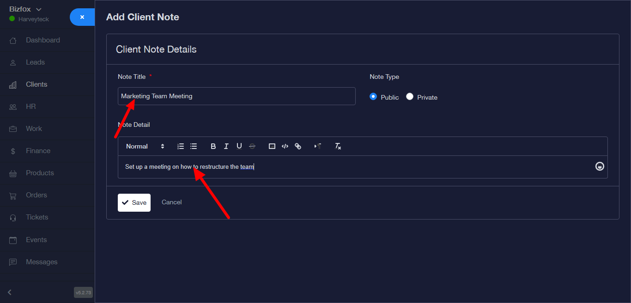Apply italic formatting in the editor toolbar
This screenshot has height=303, width=631.
(226, 146)
